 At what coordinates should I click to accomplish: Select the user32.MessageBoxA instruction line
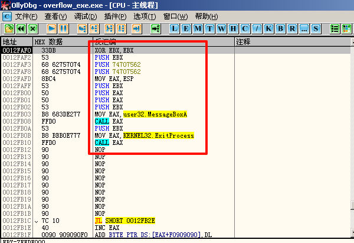140,114
